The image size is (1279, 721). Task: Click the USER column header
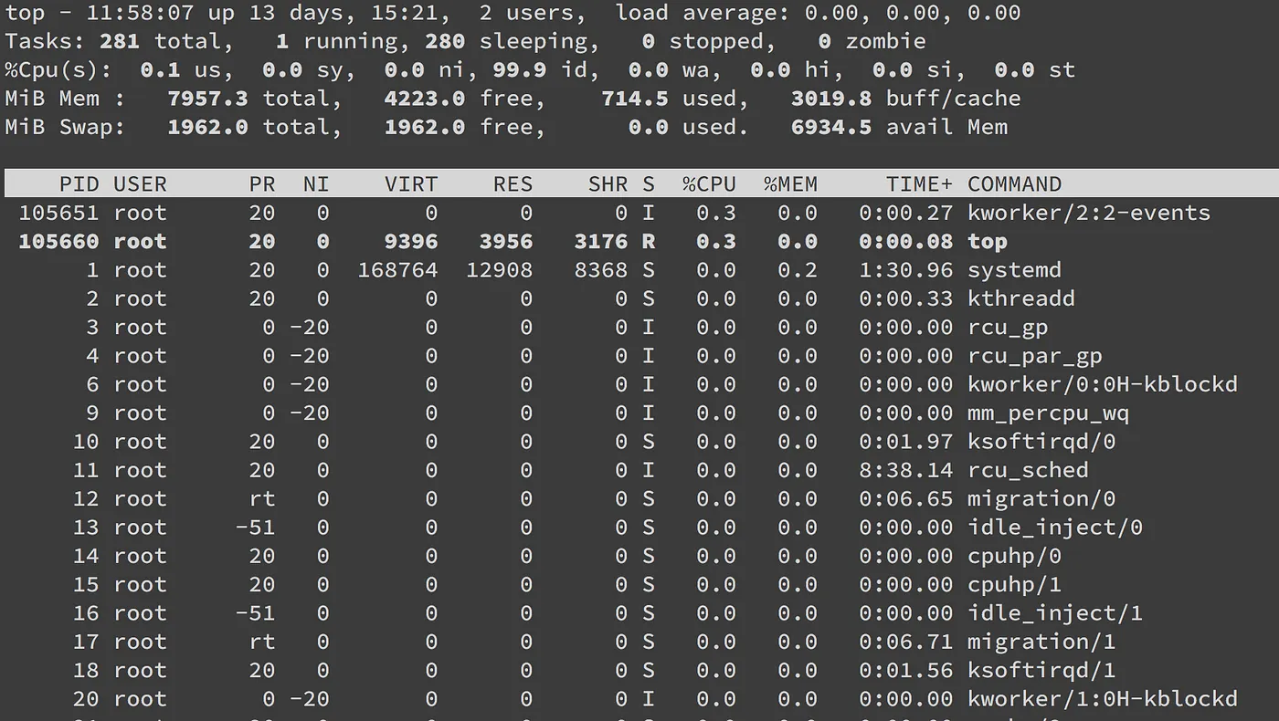pos(140,184)
